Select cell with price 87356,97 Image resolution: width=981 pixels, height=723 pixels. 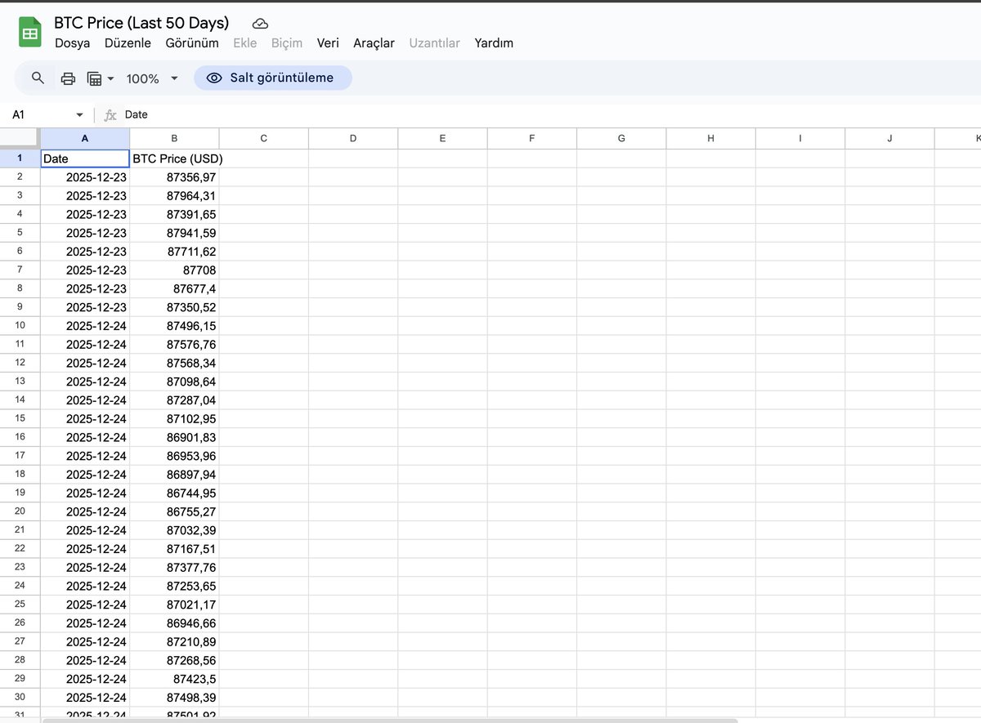click(x=174, y=177)
